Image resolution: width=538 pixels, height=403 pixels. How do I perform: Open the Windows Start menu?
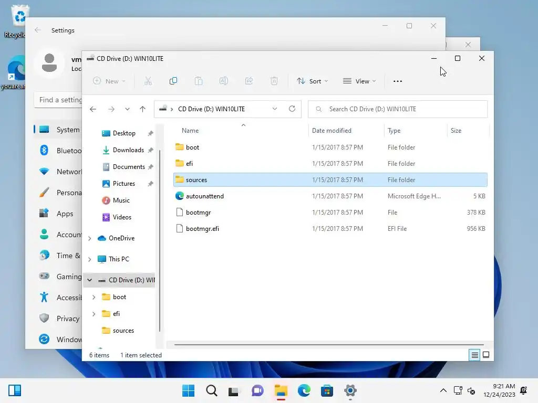[x=189, y=390]
